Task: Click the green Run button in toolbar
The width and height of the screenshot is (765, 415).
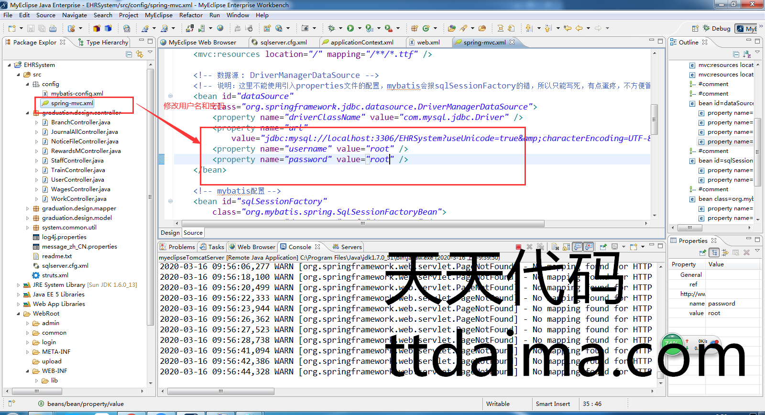Action: (x=350, y=28)
